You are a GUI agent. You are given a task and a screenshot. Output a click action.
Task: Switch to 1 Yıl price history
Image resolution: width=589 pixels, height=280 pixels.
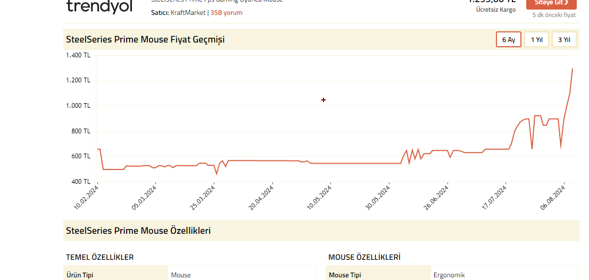[x=536, y=39]
